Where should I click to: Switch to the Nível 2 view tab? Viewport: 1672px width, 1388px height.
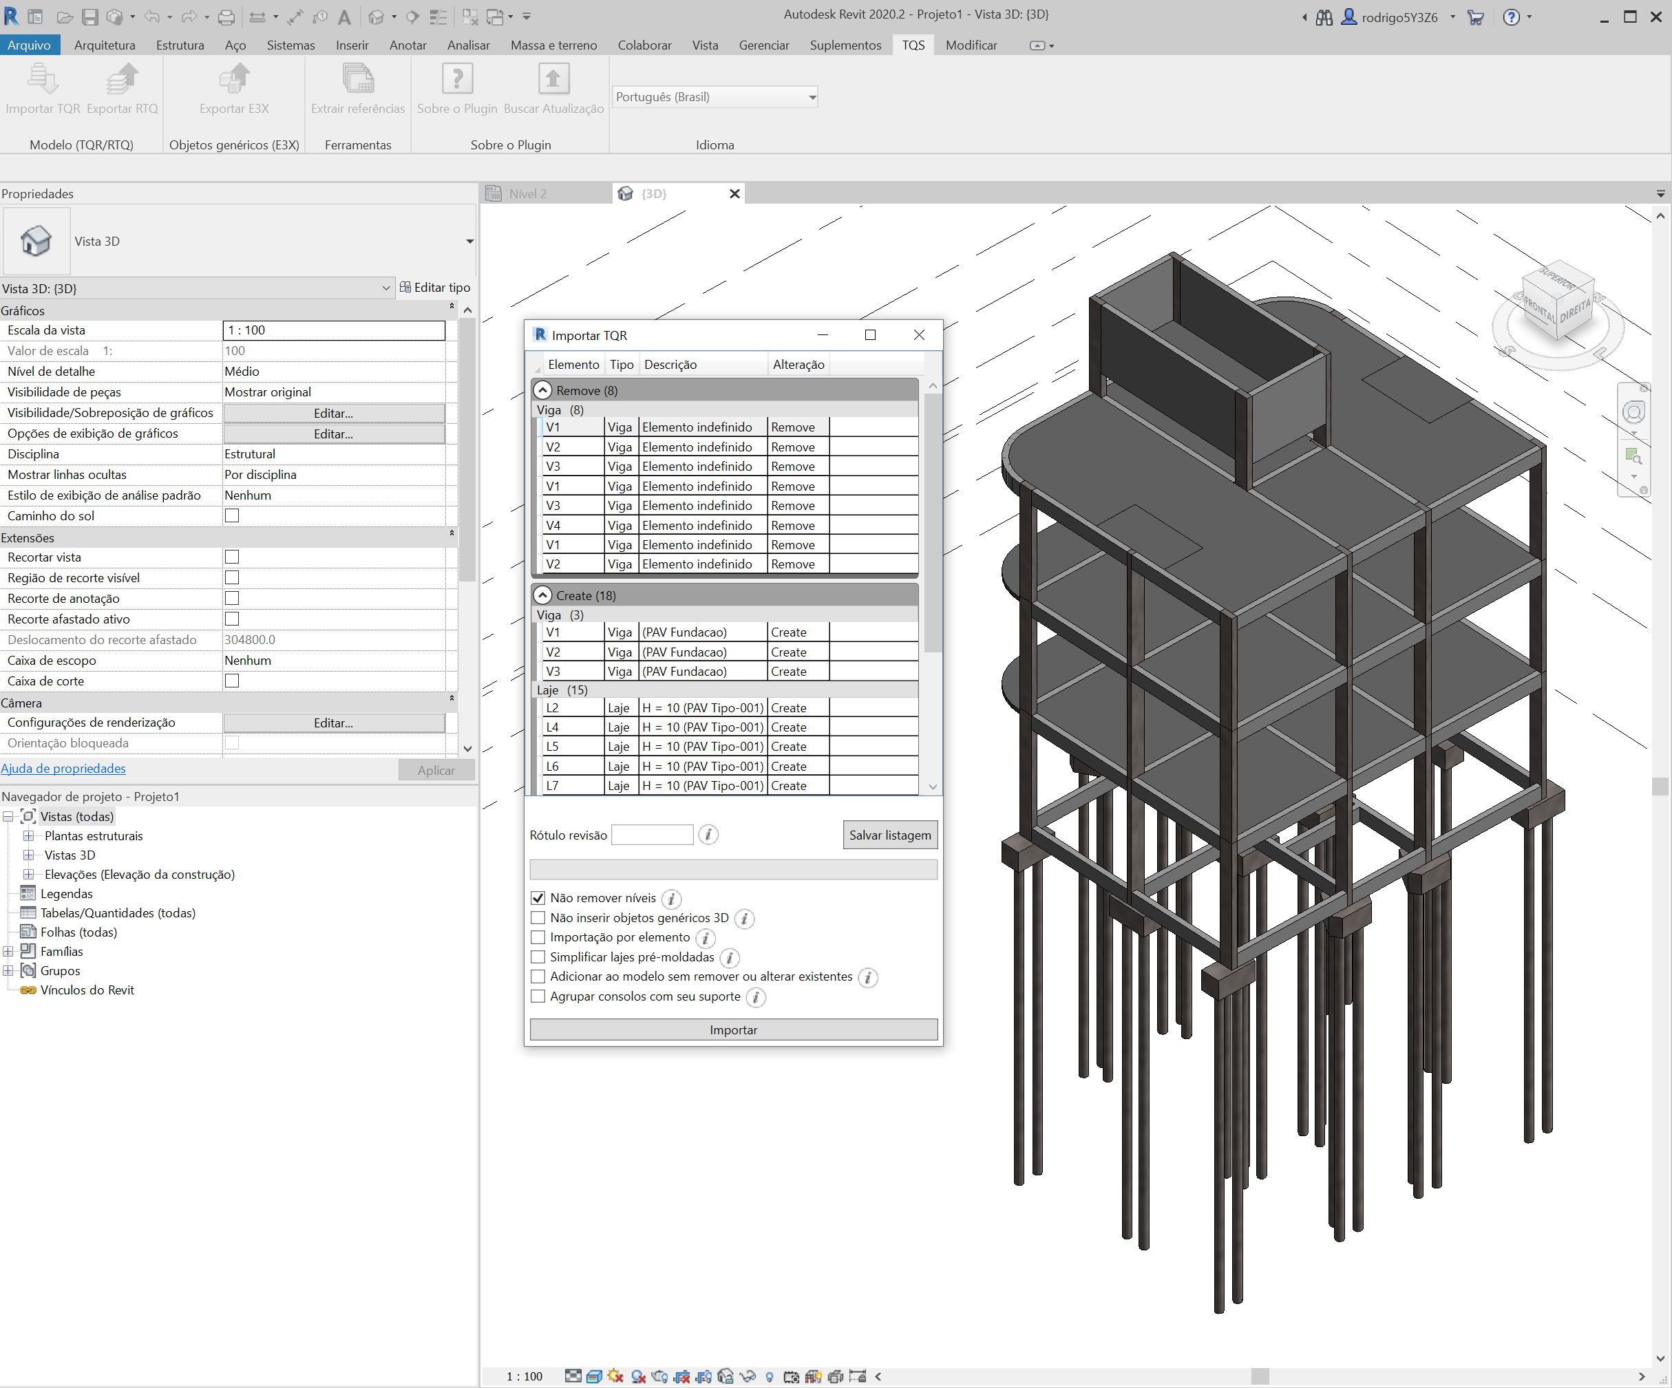pyautogui.click(x=527, y=193)
